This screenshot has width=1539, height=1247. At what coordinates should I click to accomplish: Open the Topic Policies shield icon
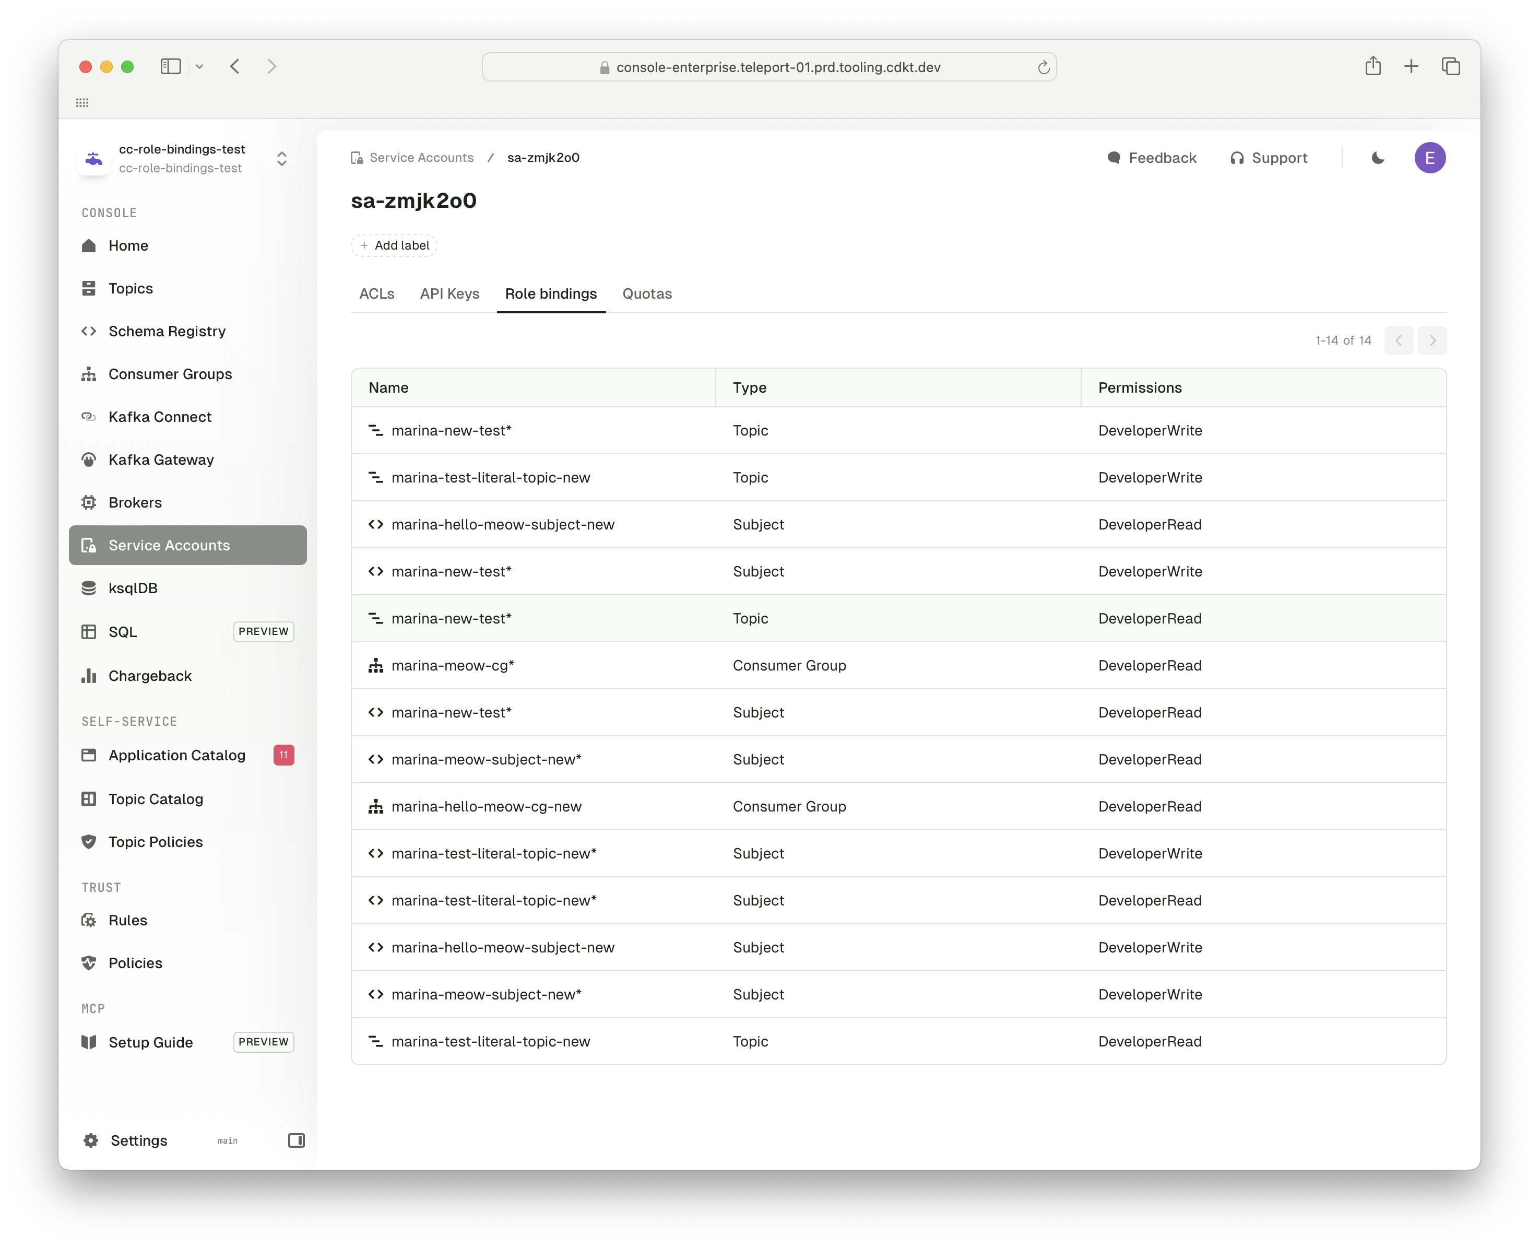88,842
